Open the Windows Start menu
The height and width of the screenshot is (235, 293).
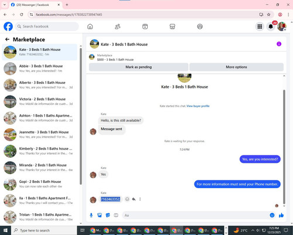[5, 230]
